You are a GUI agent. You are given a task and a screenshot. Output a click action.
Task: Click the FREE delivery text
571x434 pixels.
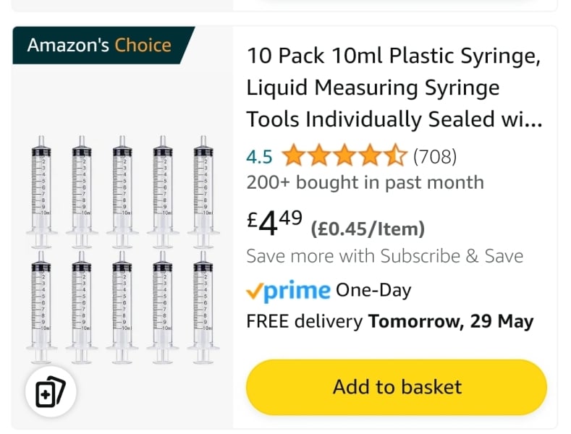pyautogui.click(x=305, y=321)
